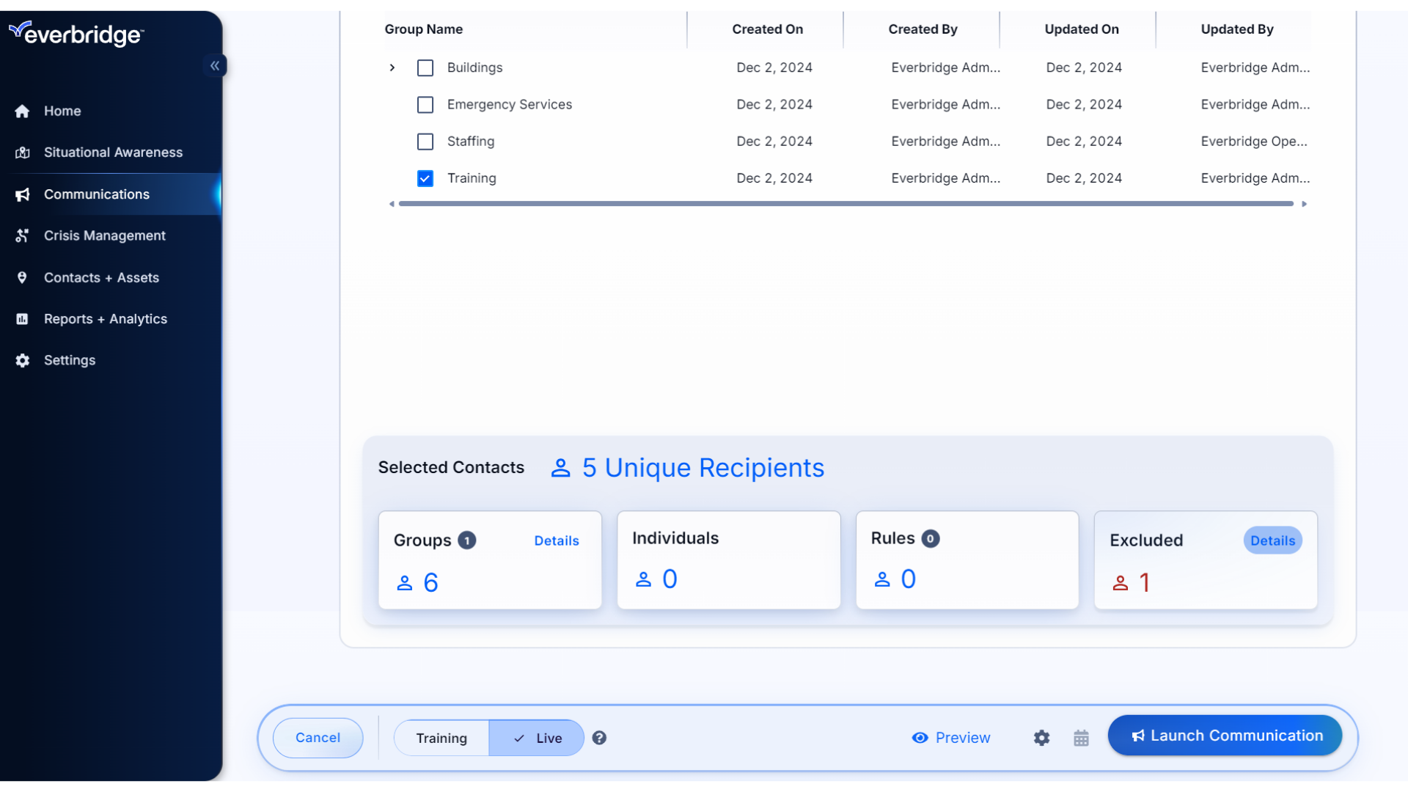This screenshot has width=1408, height=792.
Task: Check the Buildings group checkbox
Action: tap(425, 68)
